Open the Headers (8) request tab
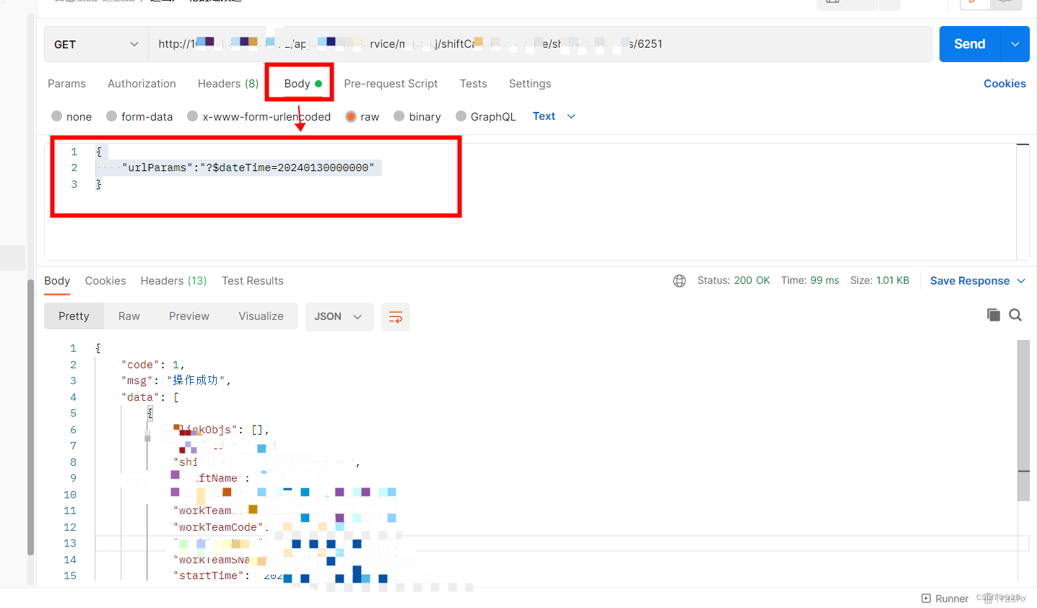The image size is (1037, 608). [228, 84]
